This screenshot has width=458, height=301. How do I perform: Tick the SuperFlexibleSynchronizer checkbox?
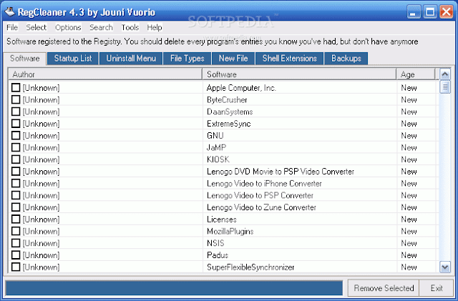click(x=16, y=267)
